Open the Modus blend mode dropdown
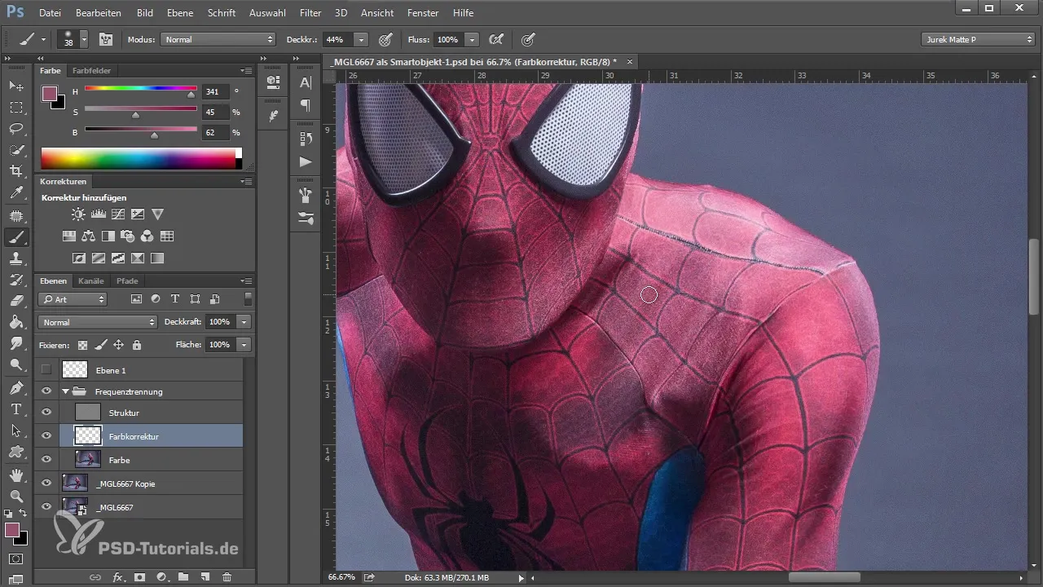Viewport: 1043px width, 587px height. point(218,39)
